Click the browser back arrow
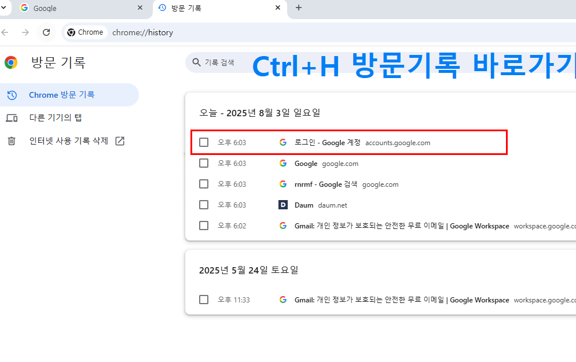The image size is (576, 362). point(5,32)
